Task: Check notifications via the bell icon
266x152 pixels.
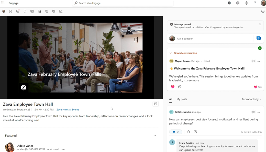Action: point(25,11)
